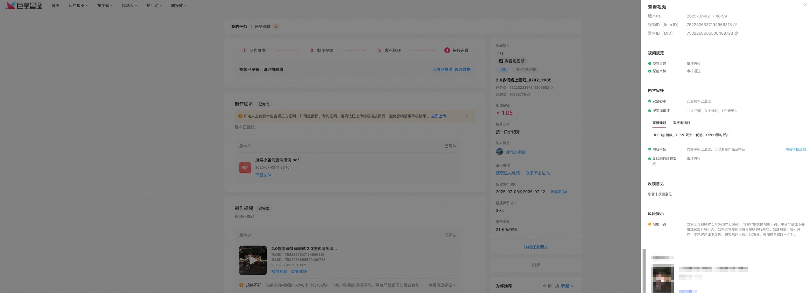Open 详细任务要求
The image size is (810, 293).
click(x=536, y=247)
